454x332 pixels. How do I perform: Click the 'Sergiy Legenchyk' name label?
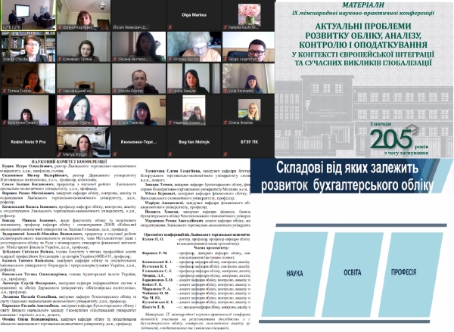[x=243, y=59]
